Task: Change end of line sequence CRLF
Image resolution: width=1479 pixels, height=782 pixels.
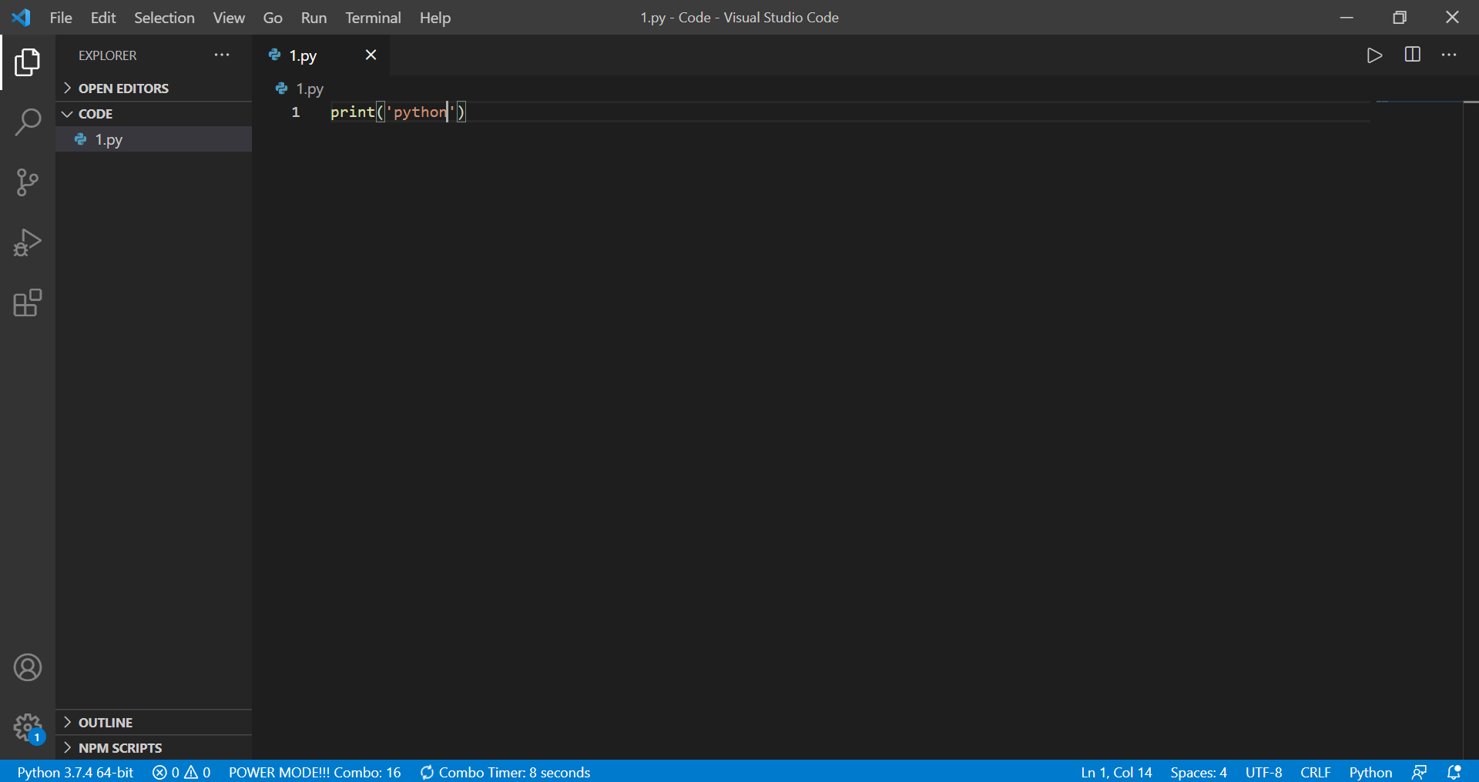Action: tap(1316, 772)
